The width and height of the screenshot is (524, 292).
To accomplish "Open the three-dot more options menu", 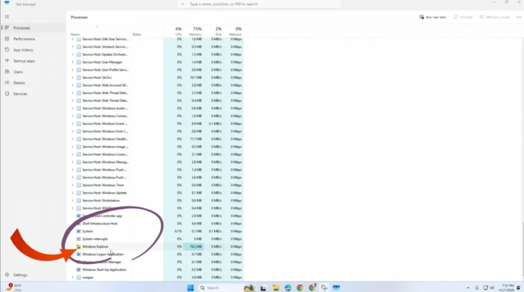I will pyautogui.click(x=519, y=17).
